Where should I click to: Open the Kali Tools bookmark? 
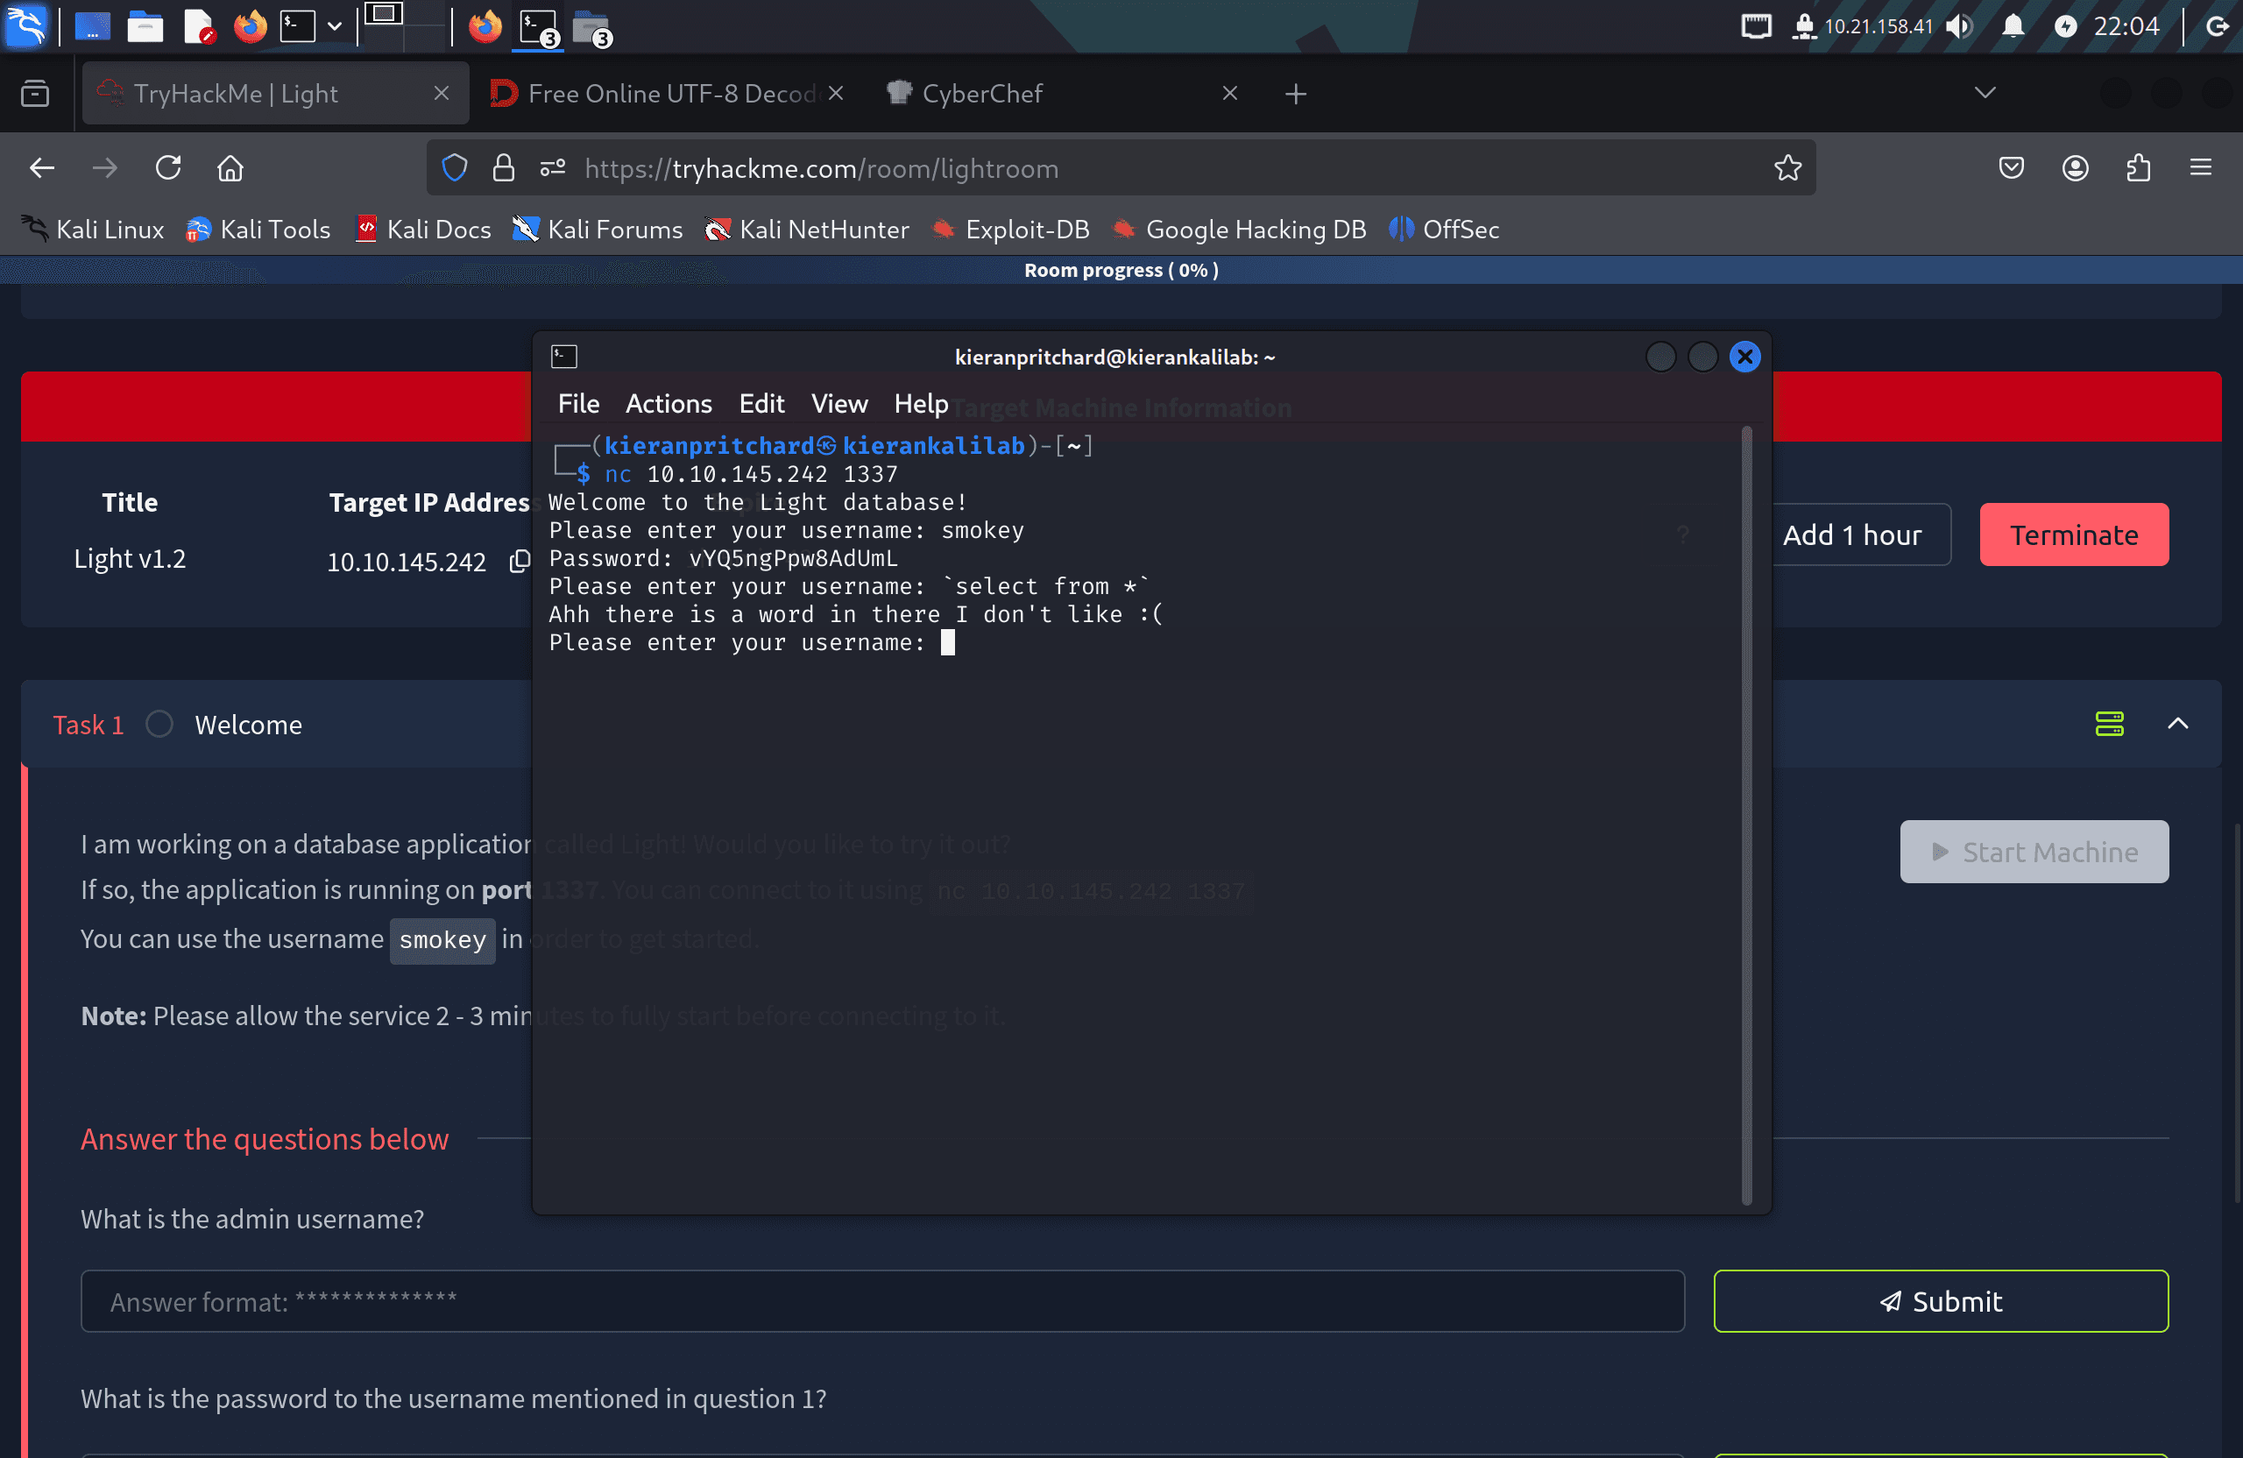coord(258,229)
